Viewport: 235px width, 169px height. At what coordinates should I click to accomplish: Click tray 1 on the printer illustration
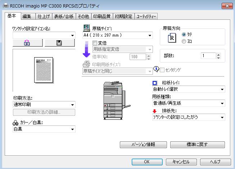coord(113,105)
